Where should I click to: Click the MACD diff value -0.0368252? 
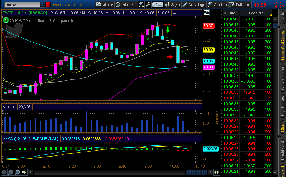(x=114, y=139)
